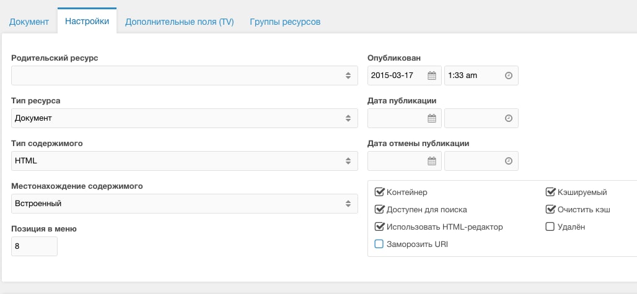The height and width of the screenshot is (294, 637).
Task: Open clock picker for Дата публикации time
Action: coord(509,118)
